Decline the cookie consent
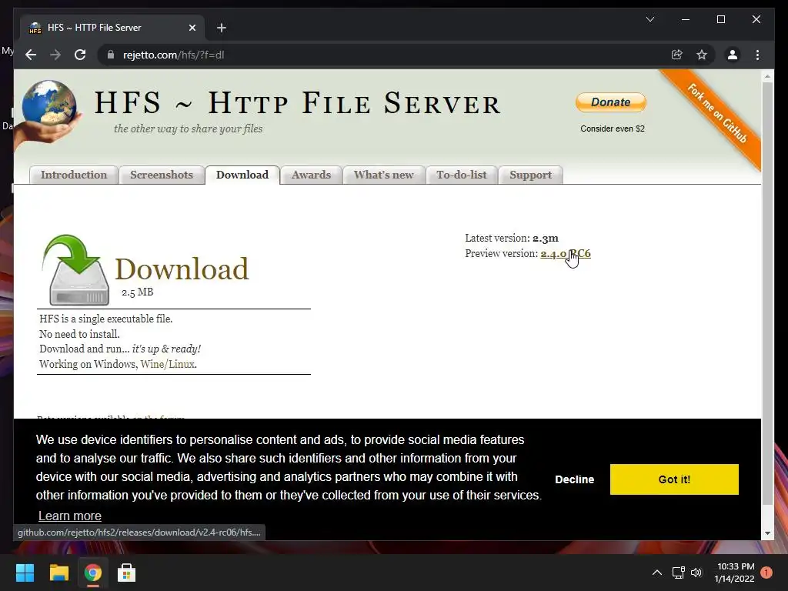788x591 pixels. 574,479
